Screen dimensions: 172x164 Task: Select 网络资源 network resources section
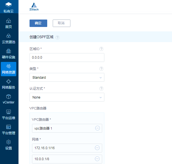coord(9,69)
